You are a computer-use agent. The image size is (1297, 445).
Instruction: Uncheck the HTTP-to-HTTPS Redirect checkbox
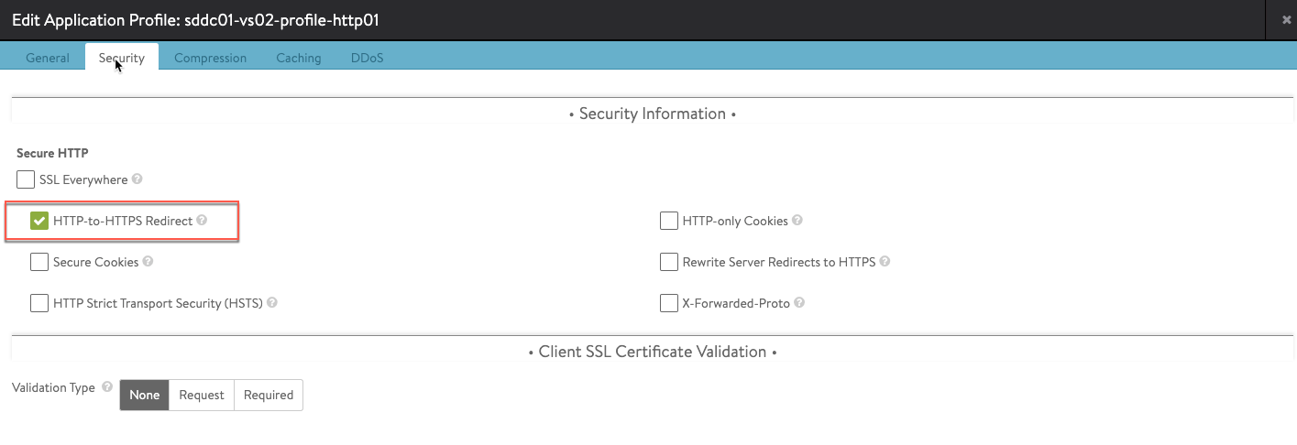39,221
